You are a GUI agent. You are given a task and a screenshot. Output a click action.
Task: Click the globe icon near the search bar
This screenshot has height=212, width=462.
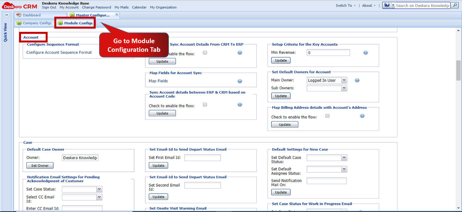(386, 5)
